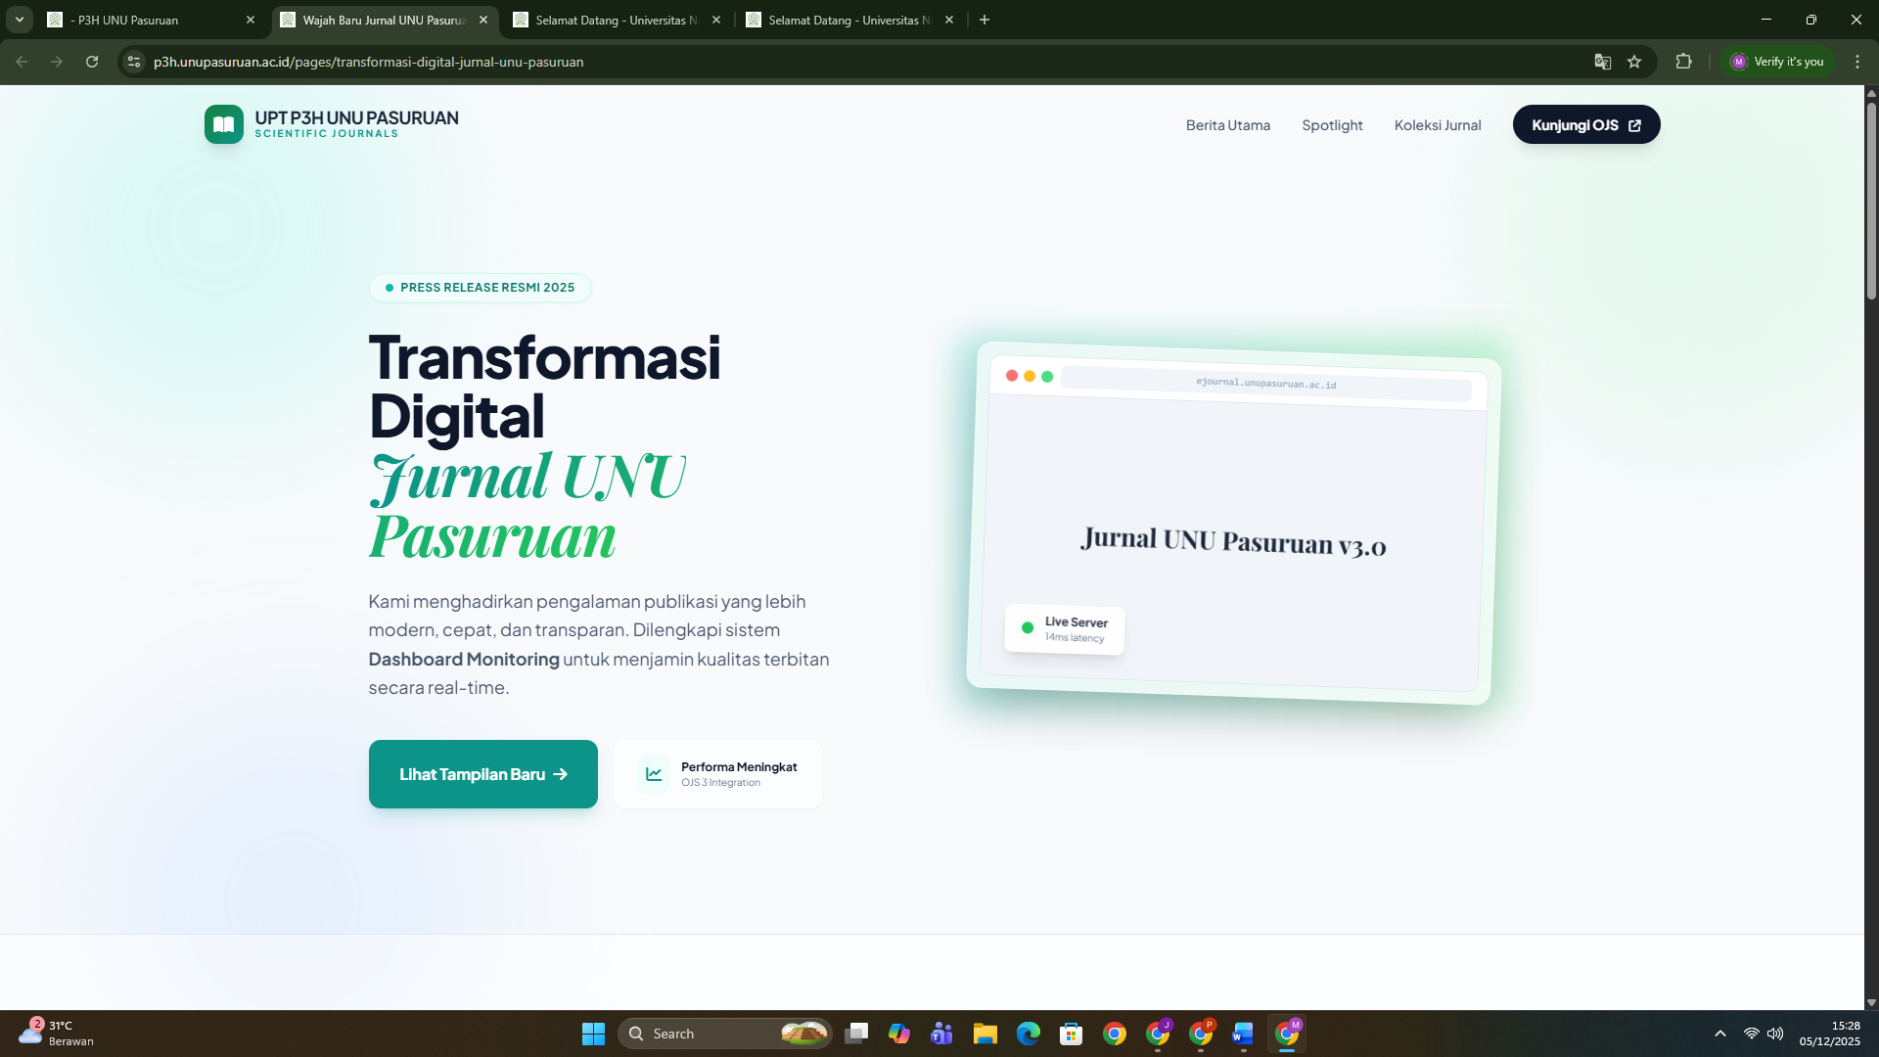Expand the tab search dropdown arrow
The image size is (1879, 1057).
[x=19, y=20]
